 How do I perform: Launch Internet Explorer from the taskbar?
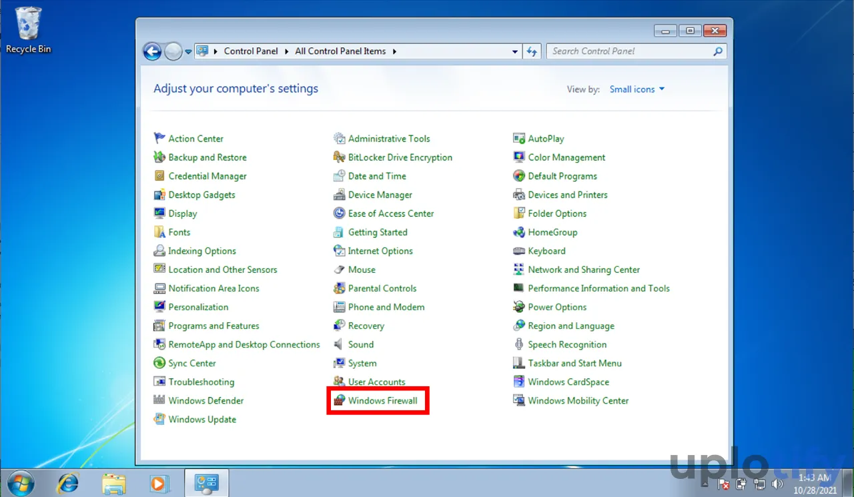pos(67,482)
